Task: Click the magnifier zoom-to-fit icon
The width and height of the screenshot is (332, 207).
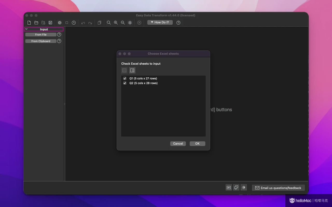Action: 109,23
